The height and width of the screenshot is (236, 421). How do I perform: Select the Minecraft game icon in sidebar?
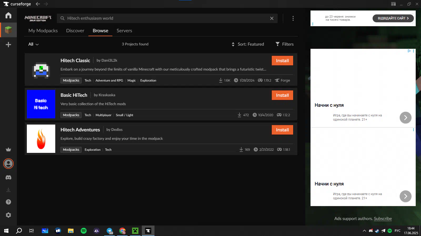[x=8, y=30]
